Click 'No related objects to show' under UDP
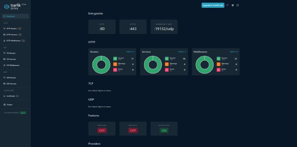Viewport: 297px width, 147px height. (x=99, y=107)
